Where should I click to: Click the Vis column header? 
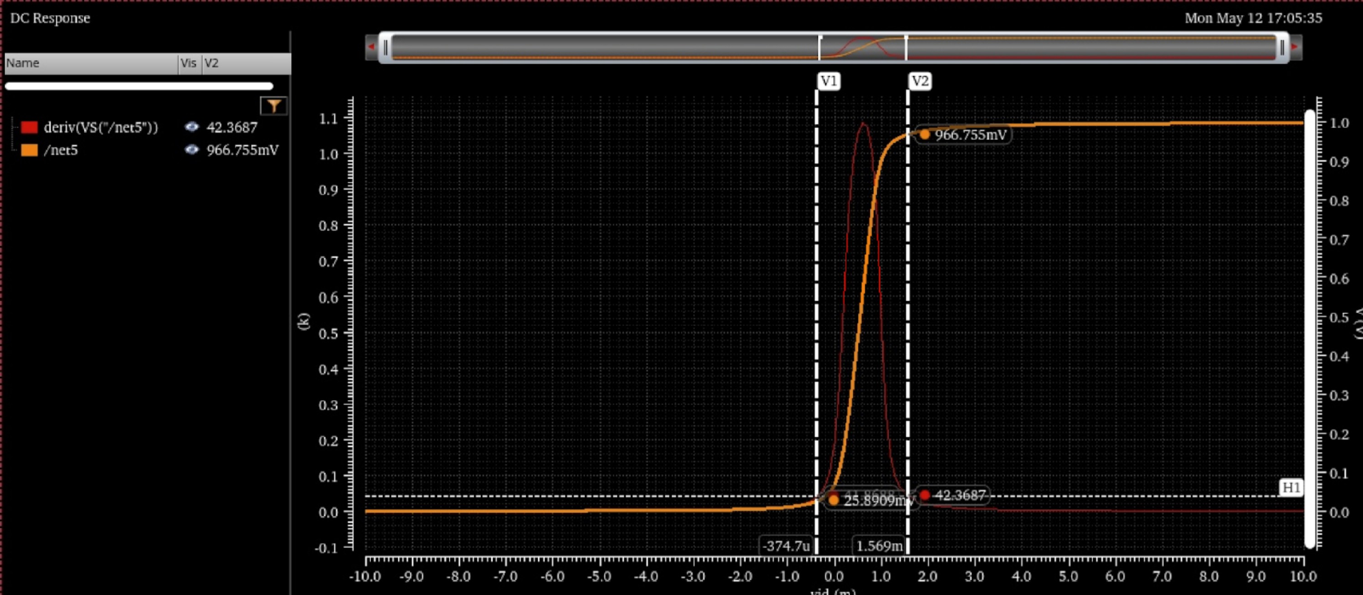188,63
